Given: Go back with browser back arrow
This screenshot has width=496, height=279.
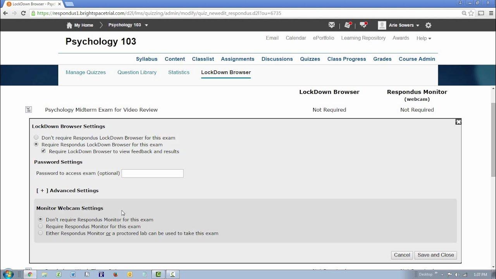Looking at the screenshot, I should 5,13.
